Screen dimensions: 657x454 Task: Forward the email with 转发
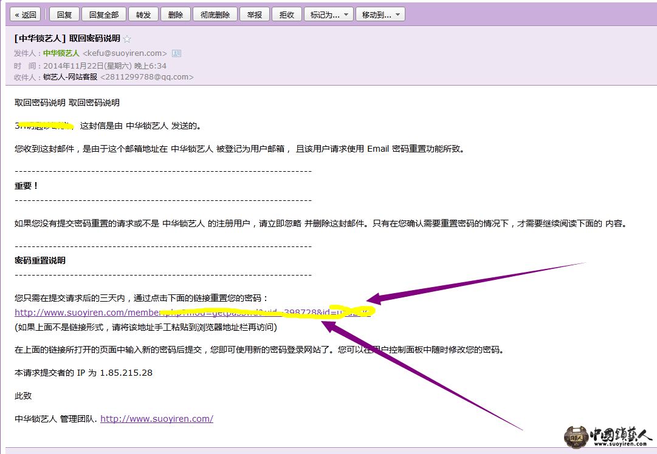143,15
